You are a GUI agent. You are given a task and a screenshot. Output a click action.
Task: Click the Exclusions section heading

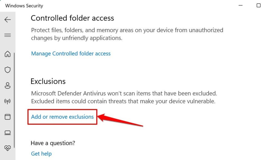point(48,81)
